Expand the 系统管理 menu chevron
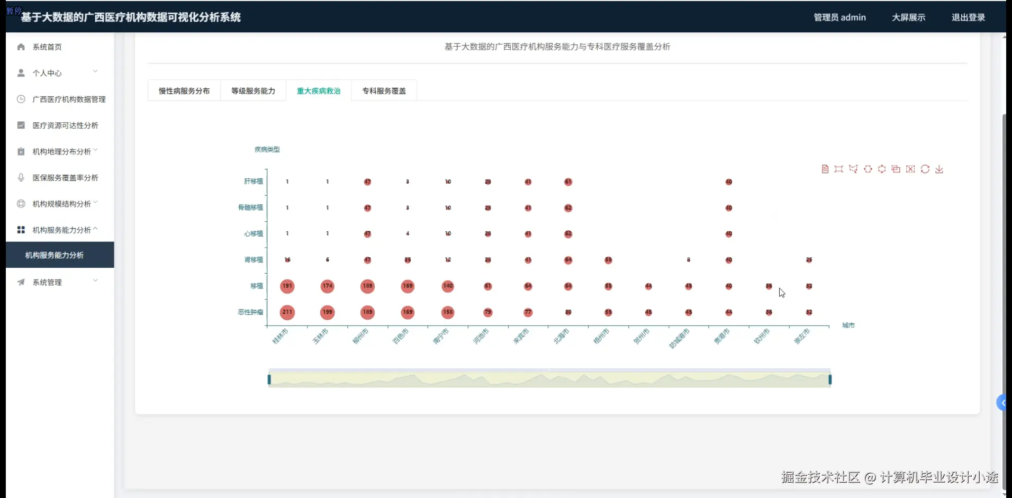 coord(95,280)
